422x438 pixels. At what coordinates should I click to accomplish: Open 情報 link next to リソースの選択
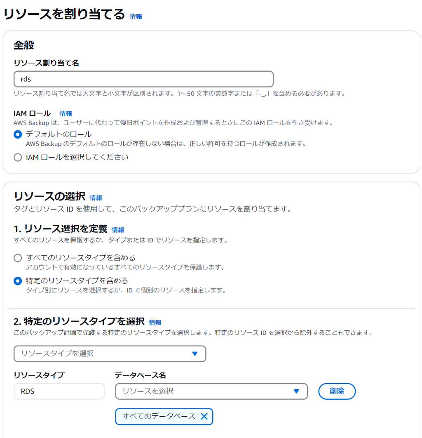[96, 198]
